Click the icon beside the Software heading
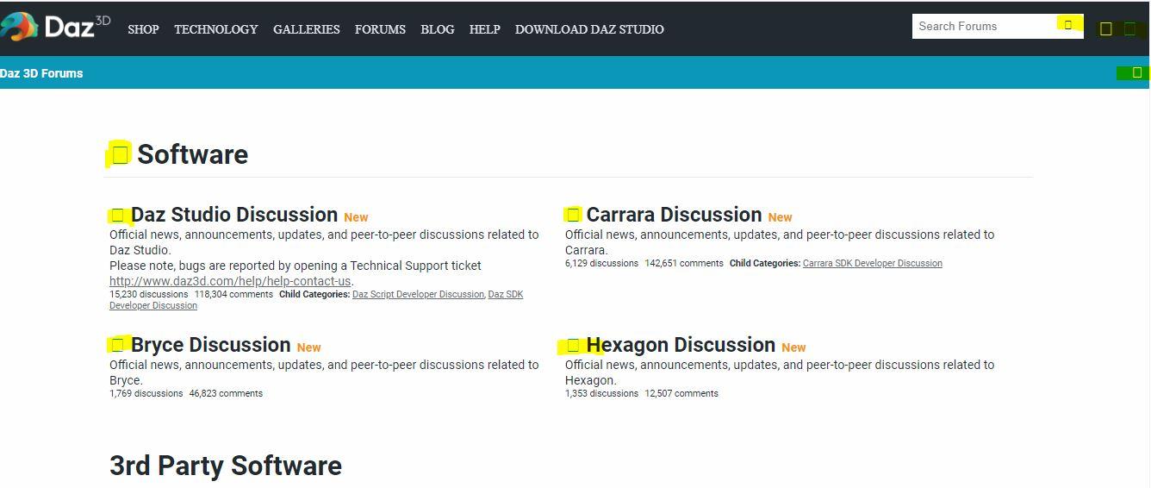The image size is (1151, 488). click(120, 154)
